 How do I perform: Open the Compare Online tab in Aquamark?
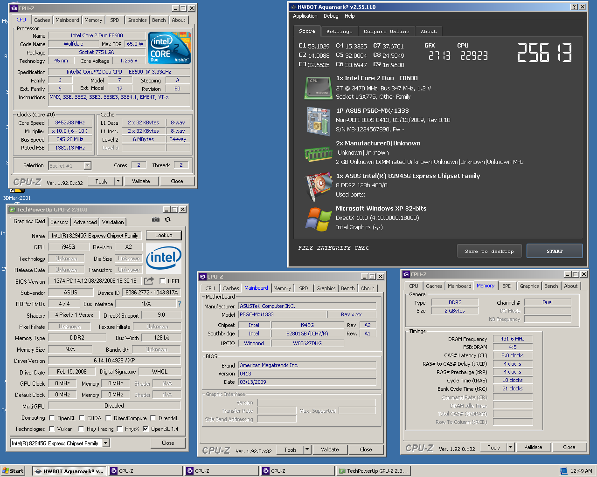[387, 31]
